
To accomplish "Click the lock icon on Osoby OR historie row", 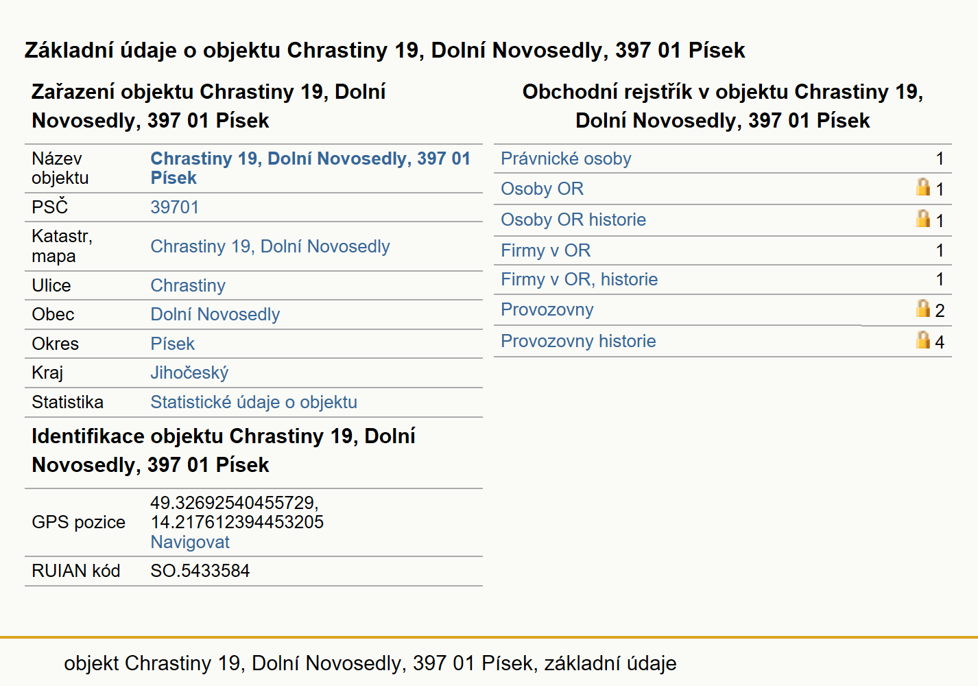I will point(923,219).
